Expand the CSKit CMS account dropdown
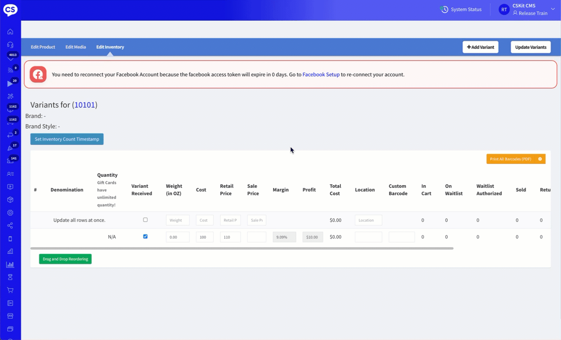Viewport: 561px width, 340px height. [553, 9]
